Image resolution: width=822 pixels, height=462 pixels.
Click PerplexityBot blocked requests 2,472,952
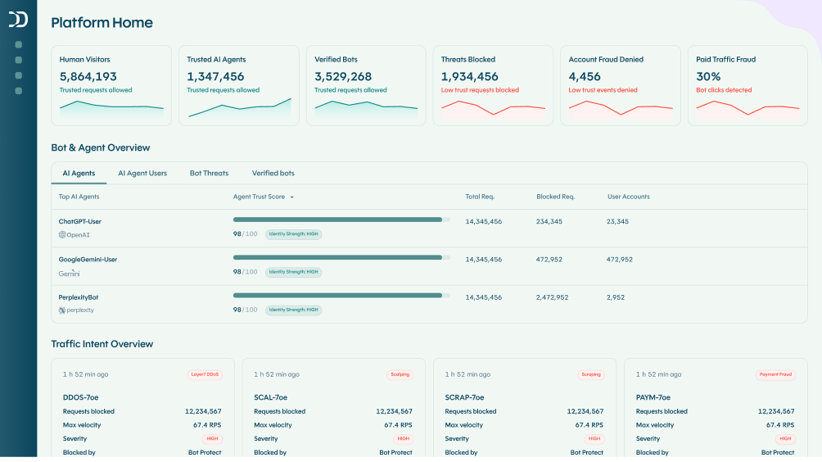tap(552, 297)
